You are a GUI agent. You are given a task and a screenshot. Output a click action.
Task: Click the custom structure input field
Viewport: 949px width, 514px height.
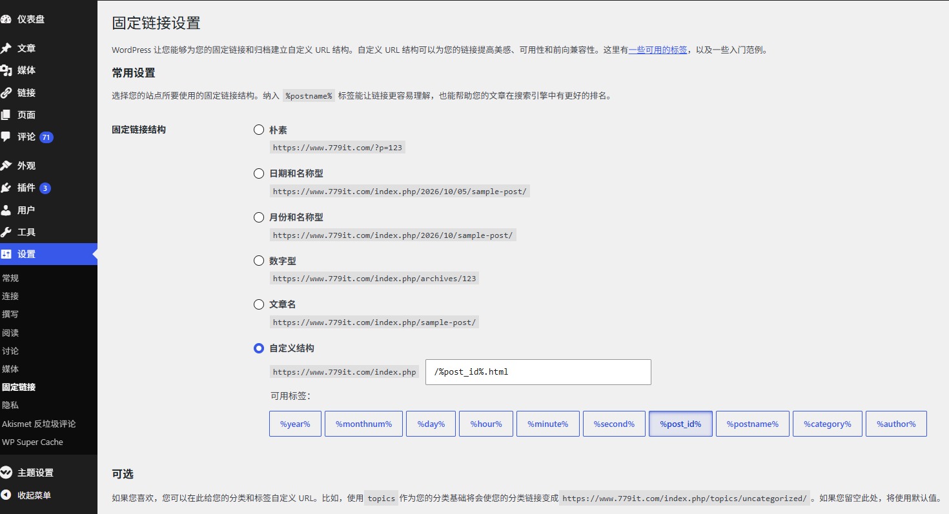(x=538, y=372)
